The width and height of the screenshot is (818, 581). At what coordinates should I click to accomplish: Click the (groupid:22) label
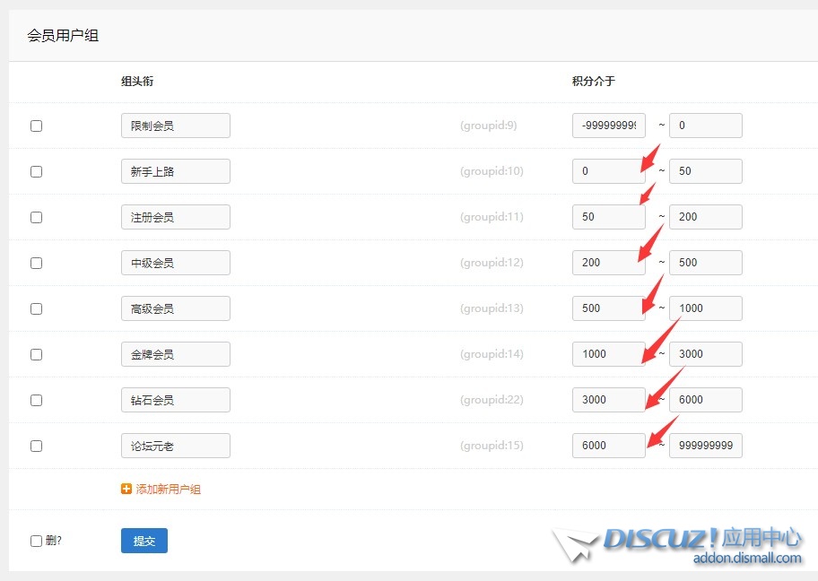click(x=492, y=400)
